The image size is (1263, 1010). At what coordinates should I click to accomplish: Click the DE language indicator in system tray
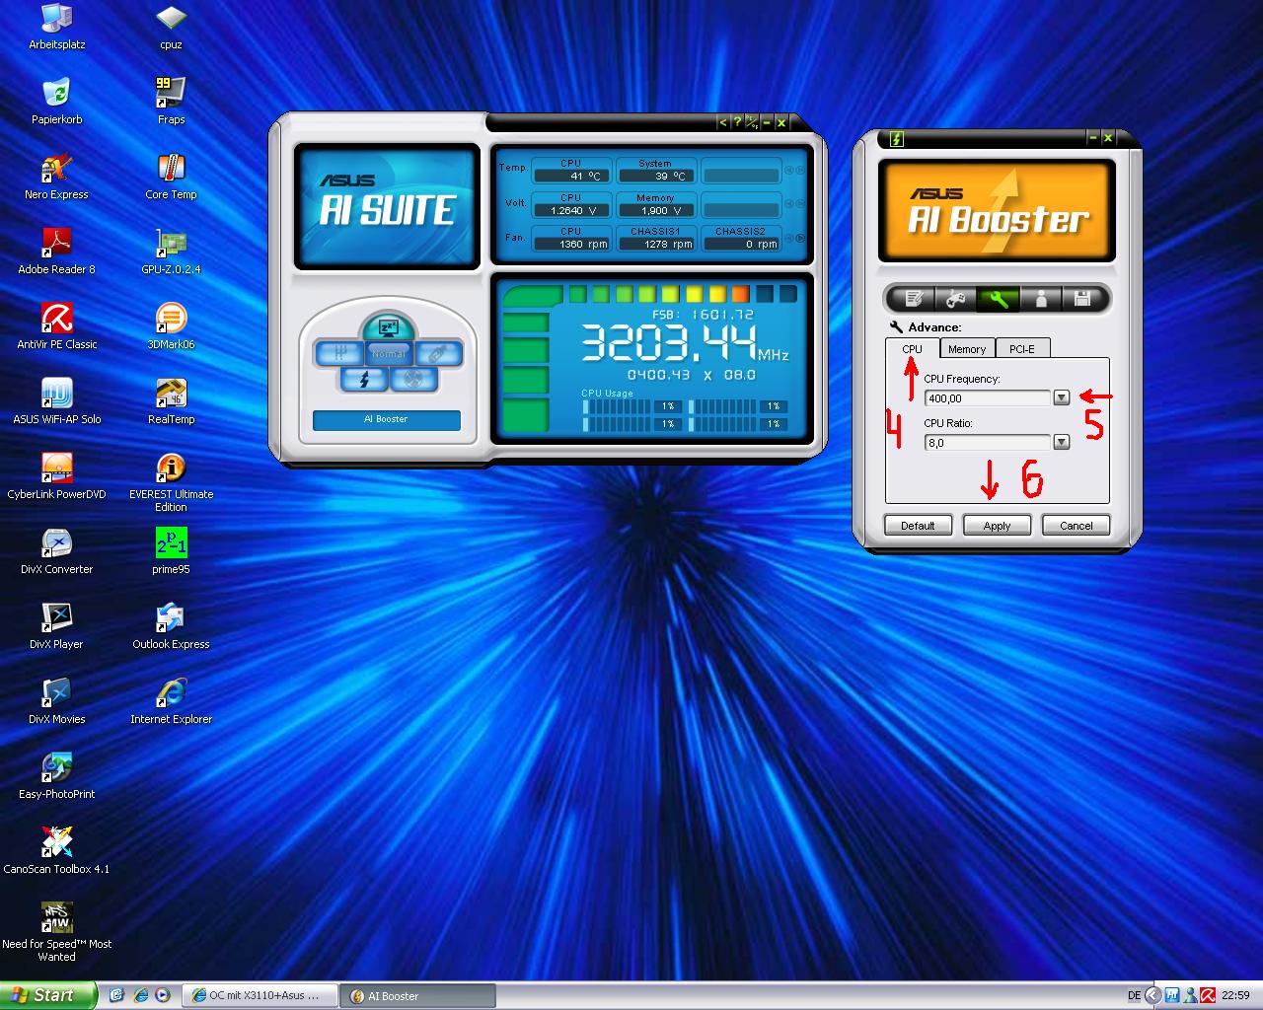pos(1135,995)
